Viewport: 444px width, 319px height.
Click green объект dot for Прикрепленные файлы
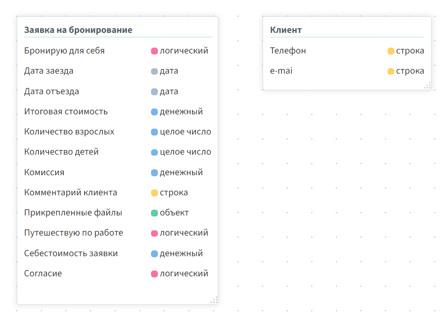154,213
